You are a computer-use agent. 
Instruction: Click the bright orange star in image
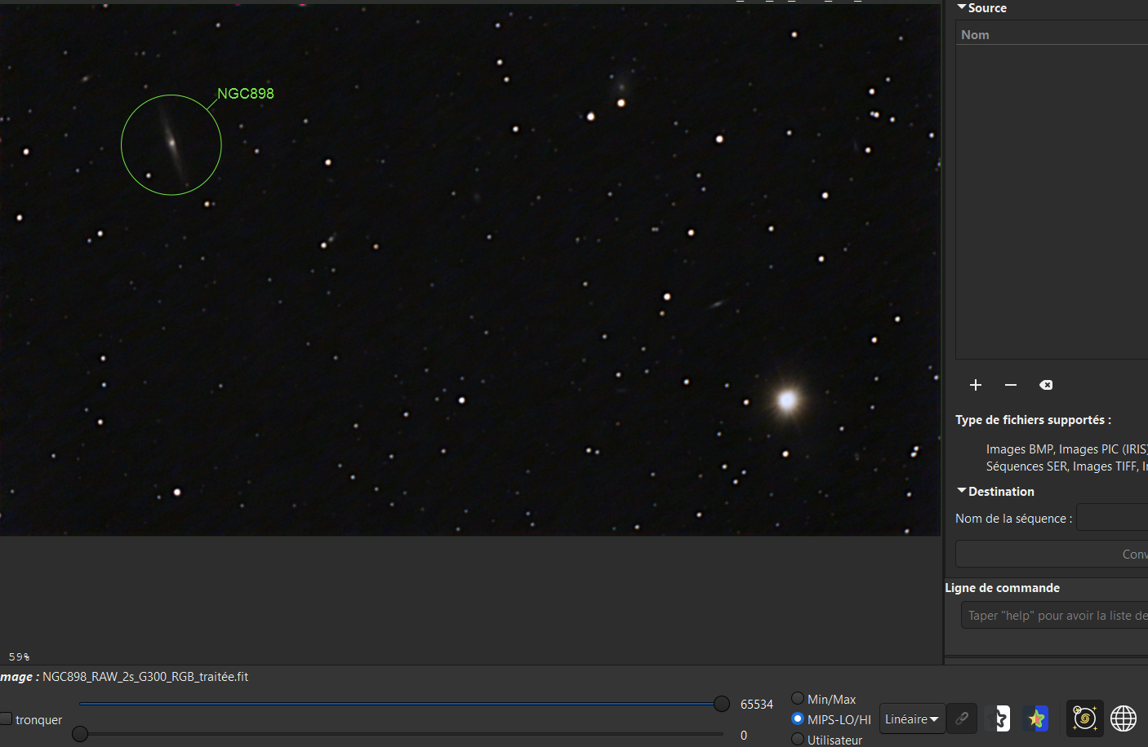[x=788, y=400]
